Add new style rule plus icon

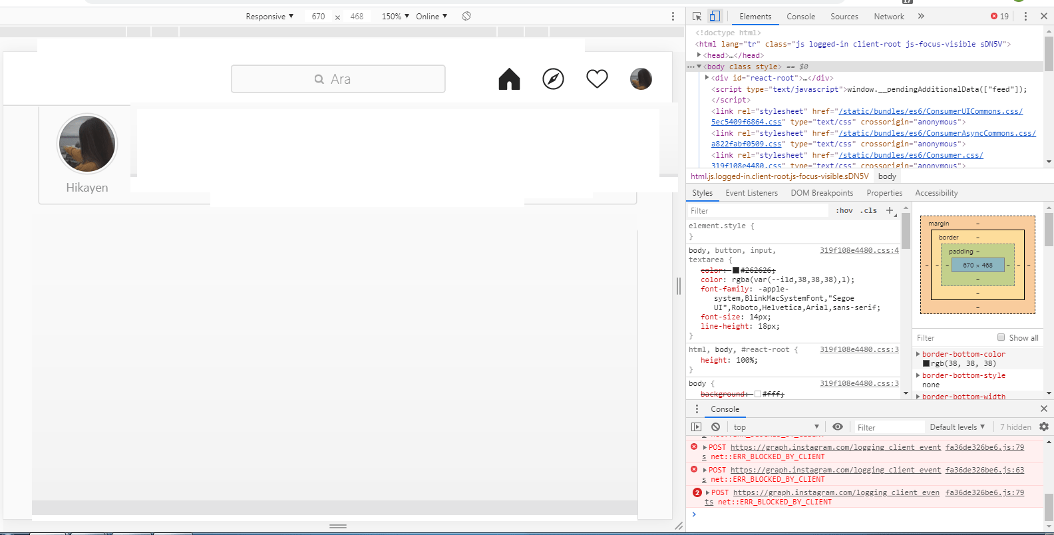(890, 210)
